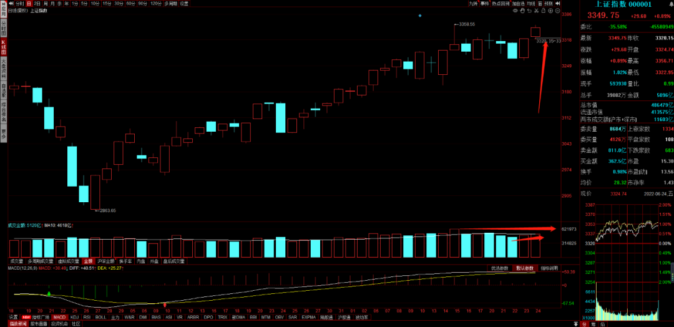Viewport: 674px width, 327px height.
Task: Open the 多周期 multi-period dropdown
Action: pyautogui.click(x=171, y=4)
